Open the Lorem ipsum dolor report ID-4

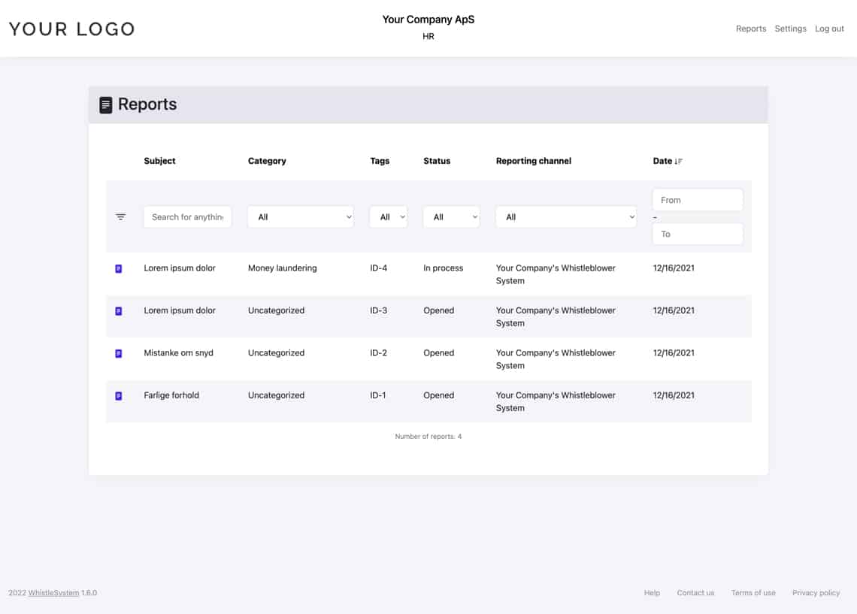click(x=179, y=268)
